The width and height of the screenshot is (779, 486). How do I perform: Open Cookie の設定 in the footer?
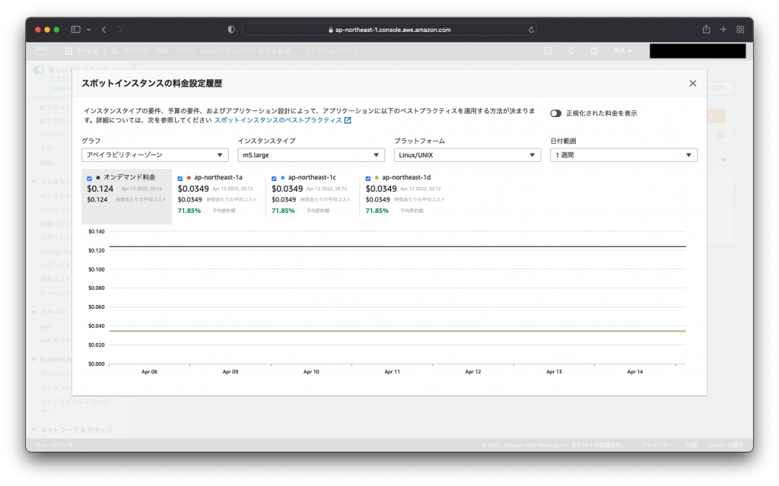click(x=726, y=445)
